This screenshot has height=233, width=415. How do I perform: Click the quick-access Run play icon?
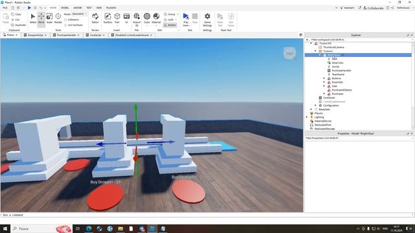tap(29, 8)
